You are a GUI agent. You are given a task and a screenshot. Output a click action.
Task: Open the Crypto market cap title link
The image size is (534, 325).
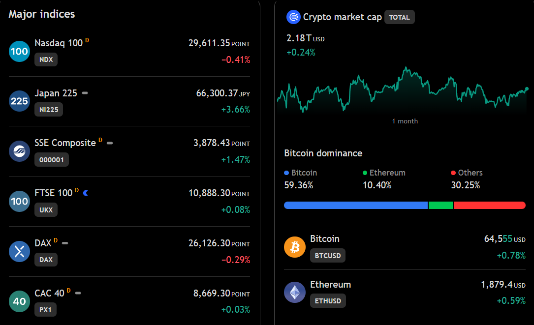[x=342, y=17]
